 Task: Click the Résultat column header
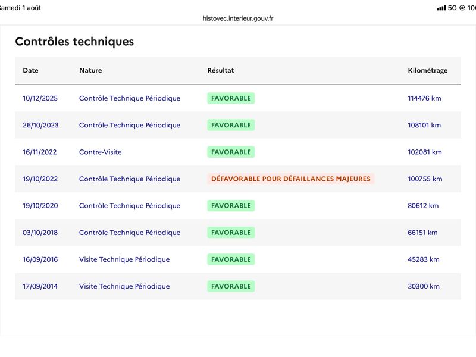[x=221, y=70]
